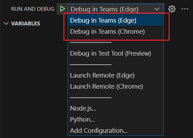Open the Views and More Actions ellipsis menu

[x=185, y=9]
